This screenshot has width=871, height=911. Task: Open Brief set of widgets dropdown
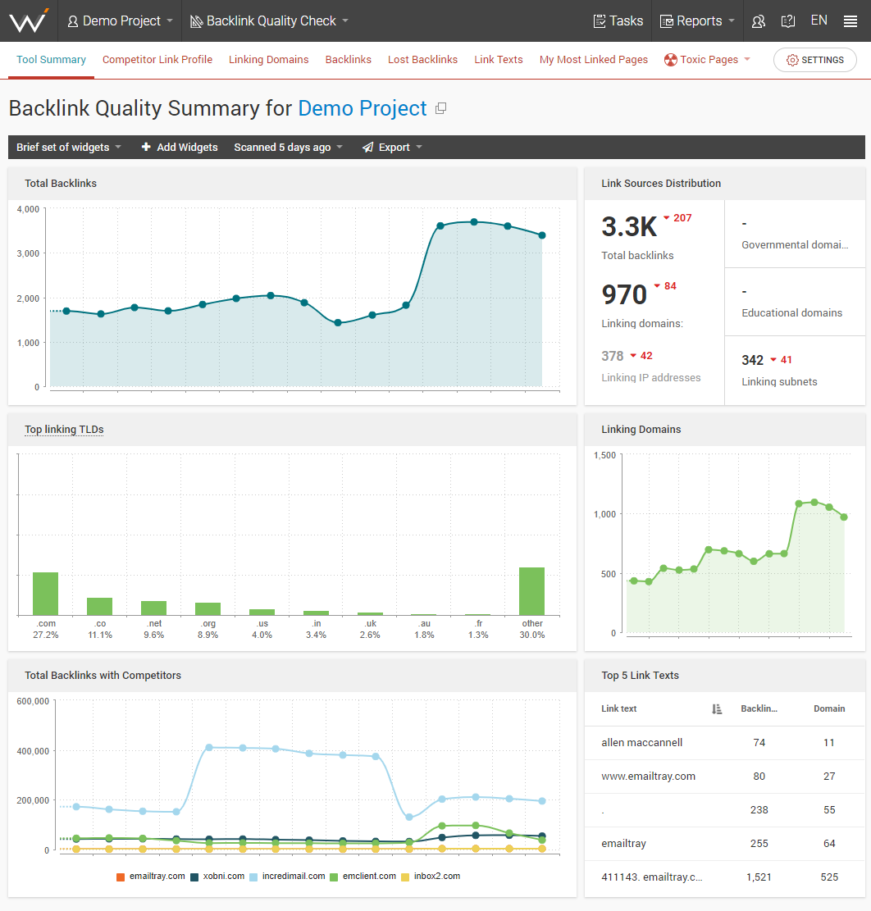69,148
